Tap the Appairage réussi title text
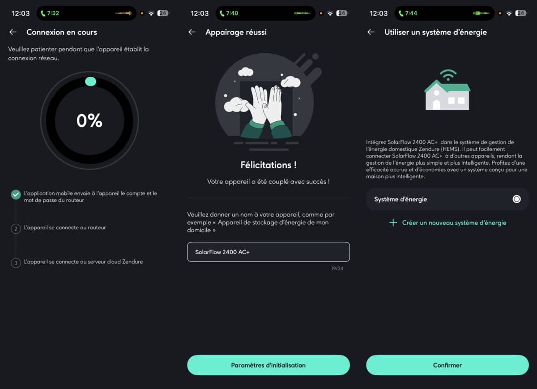Viewport: 537px width, 389px height. click(236, 32)
